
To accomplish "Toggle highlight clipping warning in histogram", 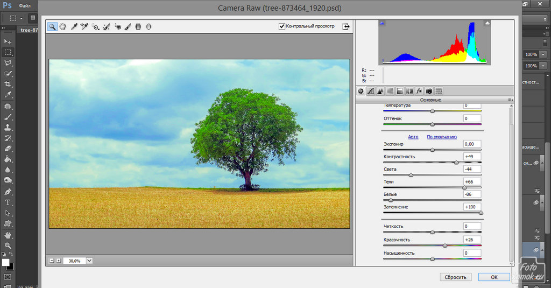I will [x=487, y=23].
